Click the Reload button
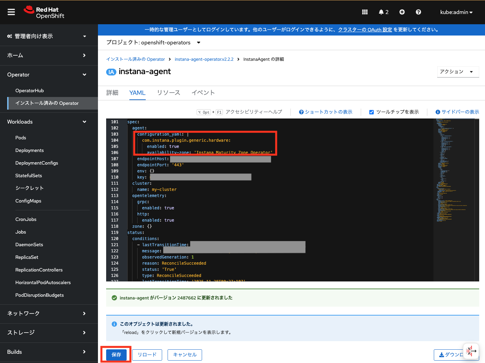Screen dimensions: 485x363 (147, 355)
